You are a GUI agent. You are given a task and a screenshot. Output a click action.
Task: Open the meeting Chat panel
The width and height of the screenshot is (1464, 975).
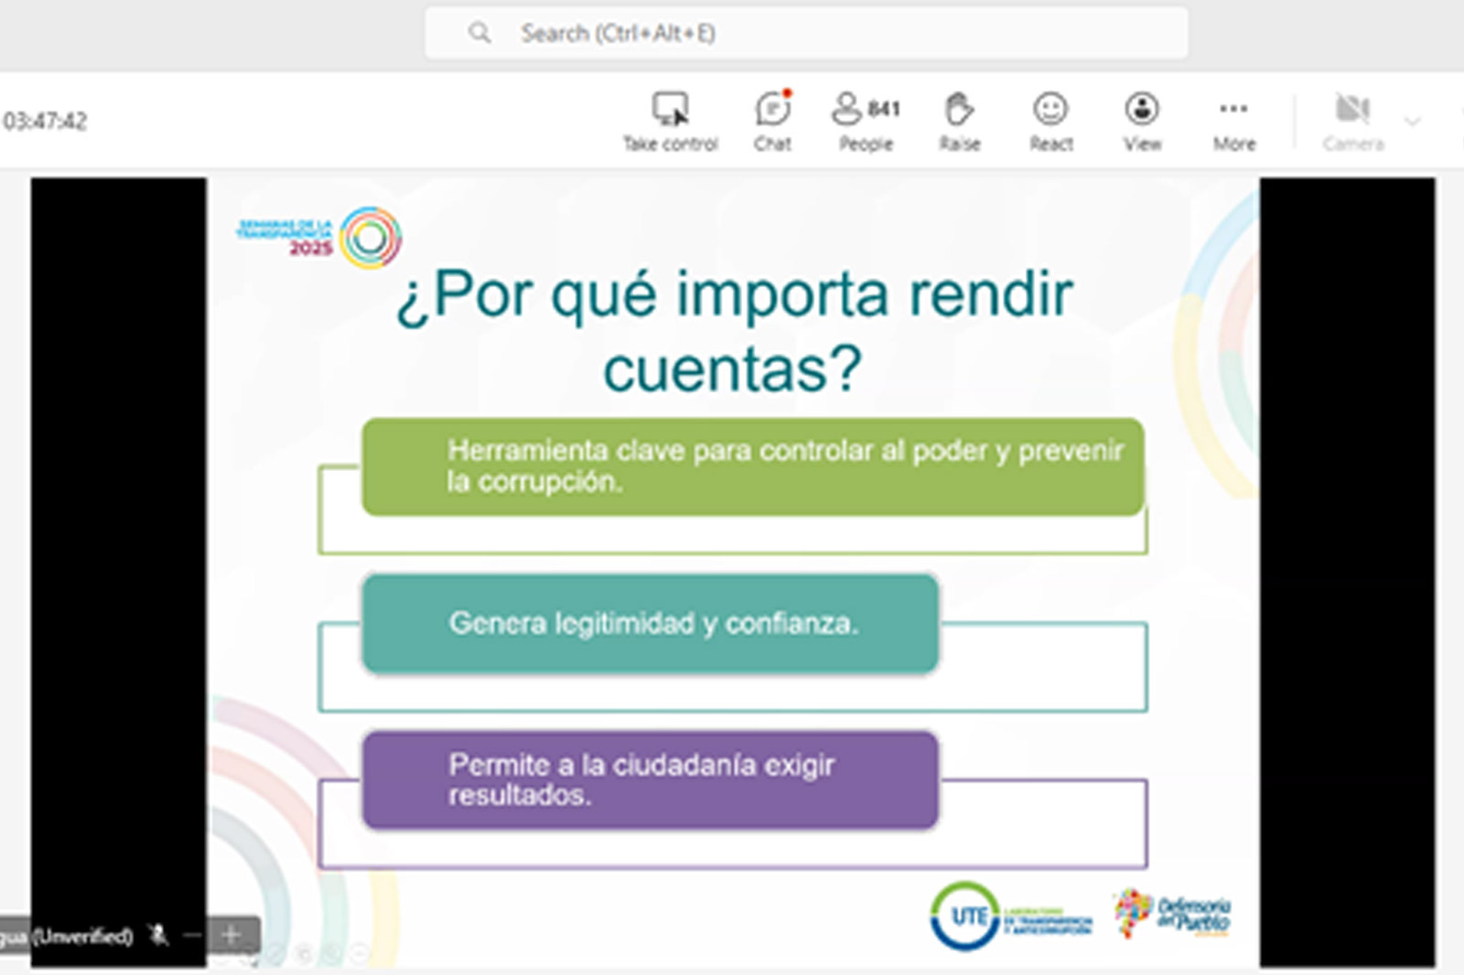click(x=773, y=121)
